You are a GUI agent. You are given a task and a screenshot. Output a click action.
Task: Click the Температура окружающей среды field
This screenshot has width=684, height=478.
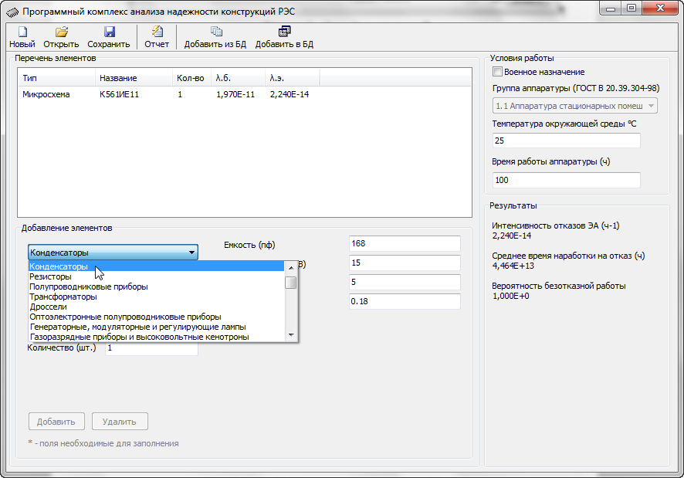pyautogui.click(x=566, y=141)
